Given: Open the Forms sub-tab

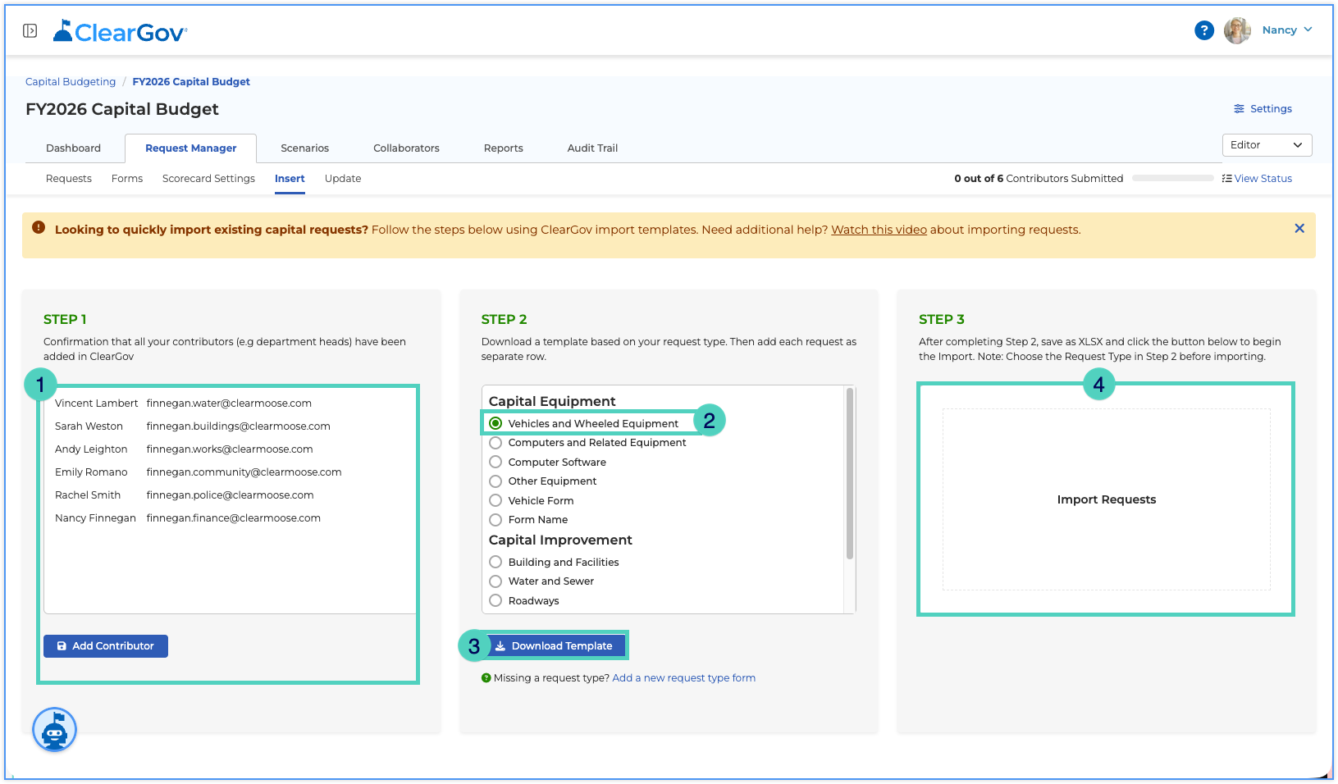Looking at the screenshot, I should 127,179.
